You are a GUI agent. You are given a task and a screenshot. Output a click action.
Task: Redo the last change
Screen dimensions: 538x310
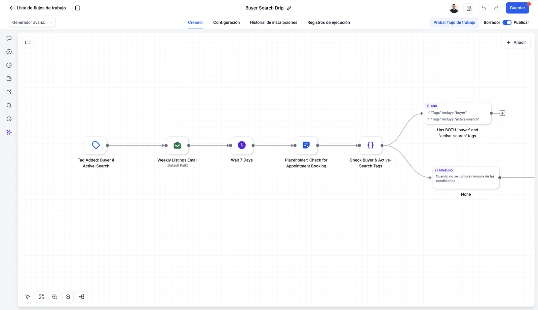point(497,8)
